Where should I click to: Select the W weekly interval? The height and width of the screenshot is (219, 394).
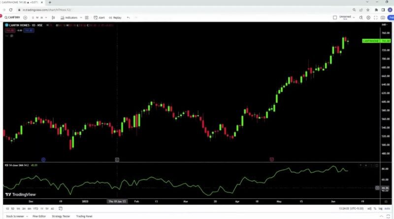point(37,18)
